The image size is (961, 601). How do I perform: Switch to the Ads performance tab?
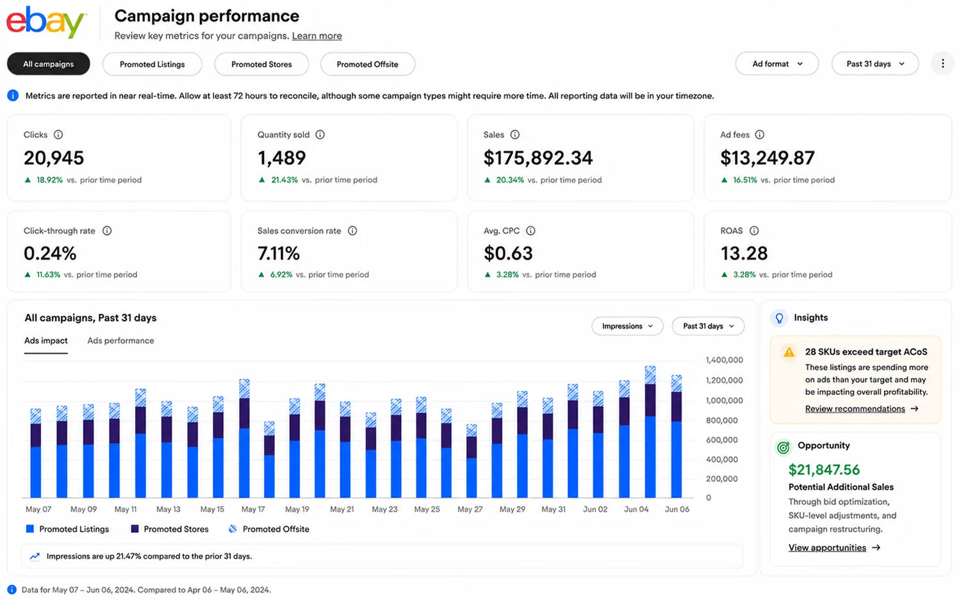click(120, 341)
